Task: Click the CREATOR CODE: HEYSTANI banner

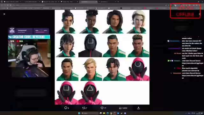Action: 29,37
